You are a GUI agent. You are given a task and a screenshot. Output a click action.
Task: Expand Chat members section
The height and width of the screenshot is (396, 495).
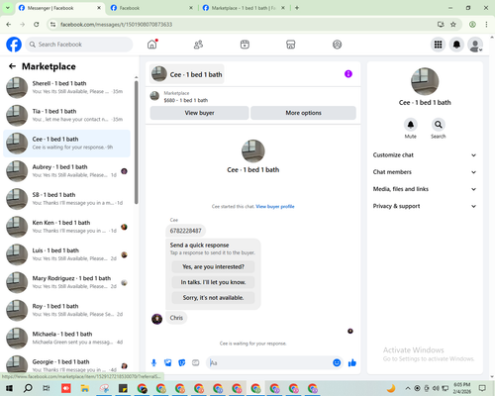(425, 172)
